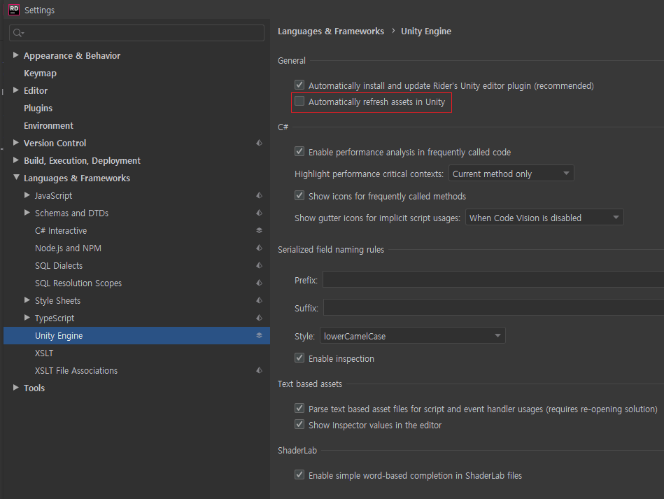Open Environment settings page

click(x=48, y=126)
